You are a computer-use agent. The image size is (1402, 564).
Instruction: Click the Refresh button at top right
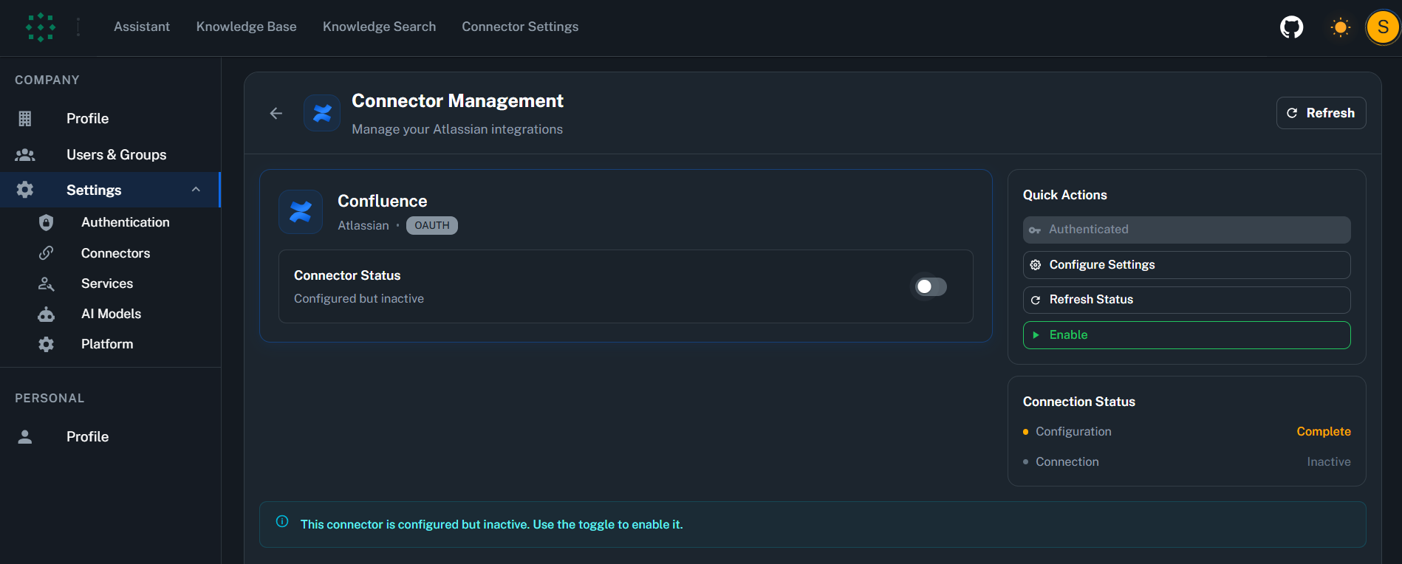(x=1321, y=113)
